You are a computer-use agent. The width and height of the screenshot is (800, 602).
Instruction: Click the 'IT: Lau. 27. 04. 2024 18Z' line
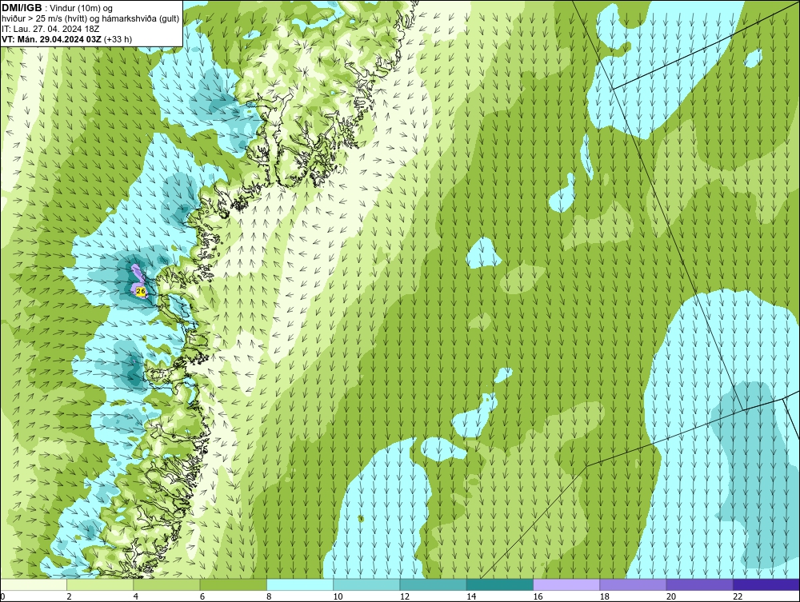click(x=50, y=29)
